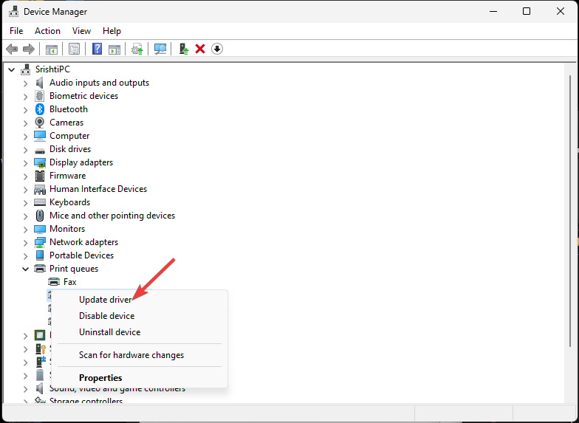Select the Biometric devices label
579x423 pixels.
(x=84, y=96)
